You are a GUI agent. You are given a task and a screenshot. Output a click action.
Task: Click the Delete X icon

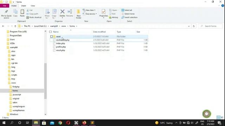pos(62,12)
